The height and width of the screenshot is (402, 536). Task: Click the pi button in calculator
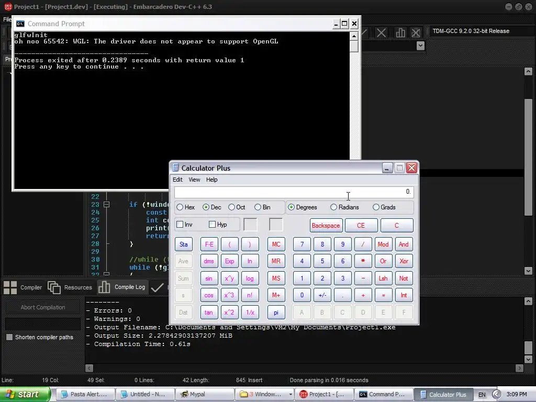click(x=276, y=312)
